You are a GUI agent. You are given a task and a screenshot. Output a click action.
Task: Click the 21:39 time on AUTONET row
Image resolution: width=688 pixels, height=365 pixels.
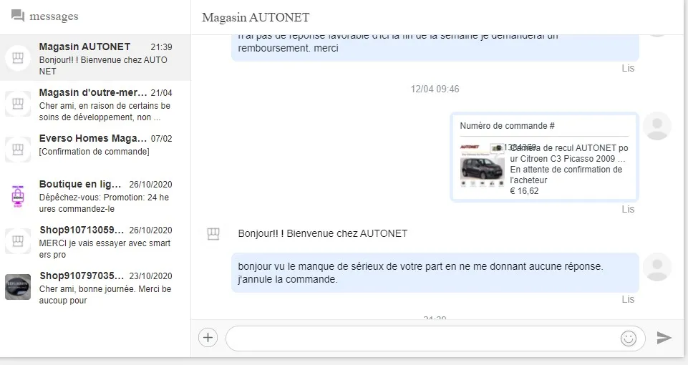(x=162, y=47)
